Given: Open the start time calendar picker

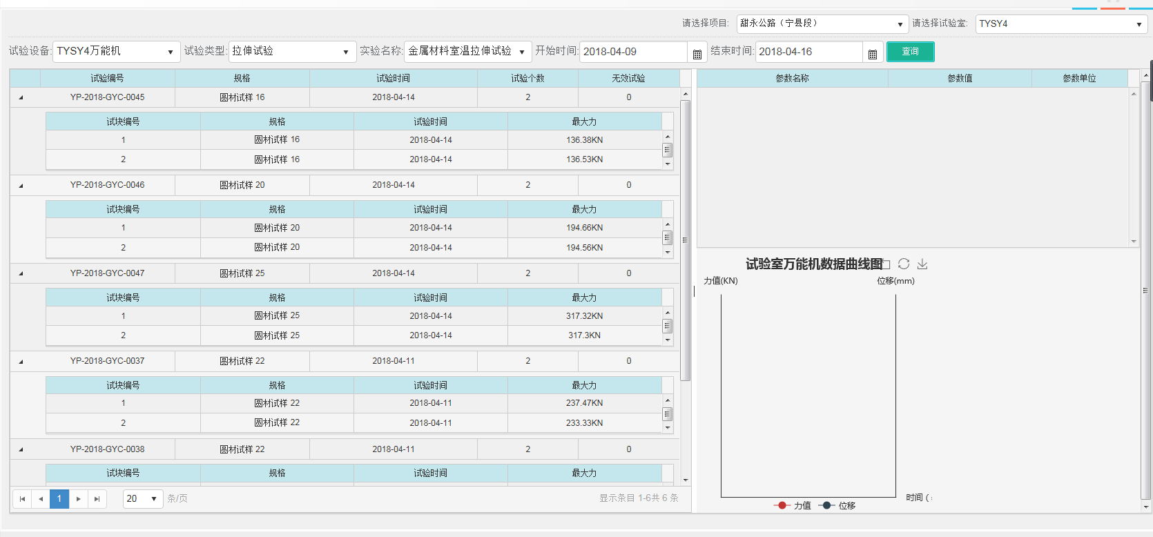Looking at the screenshot, I should [x=697, y=53].
